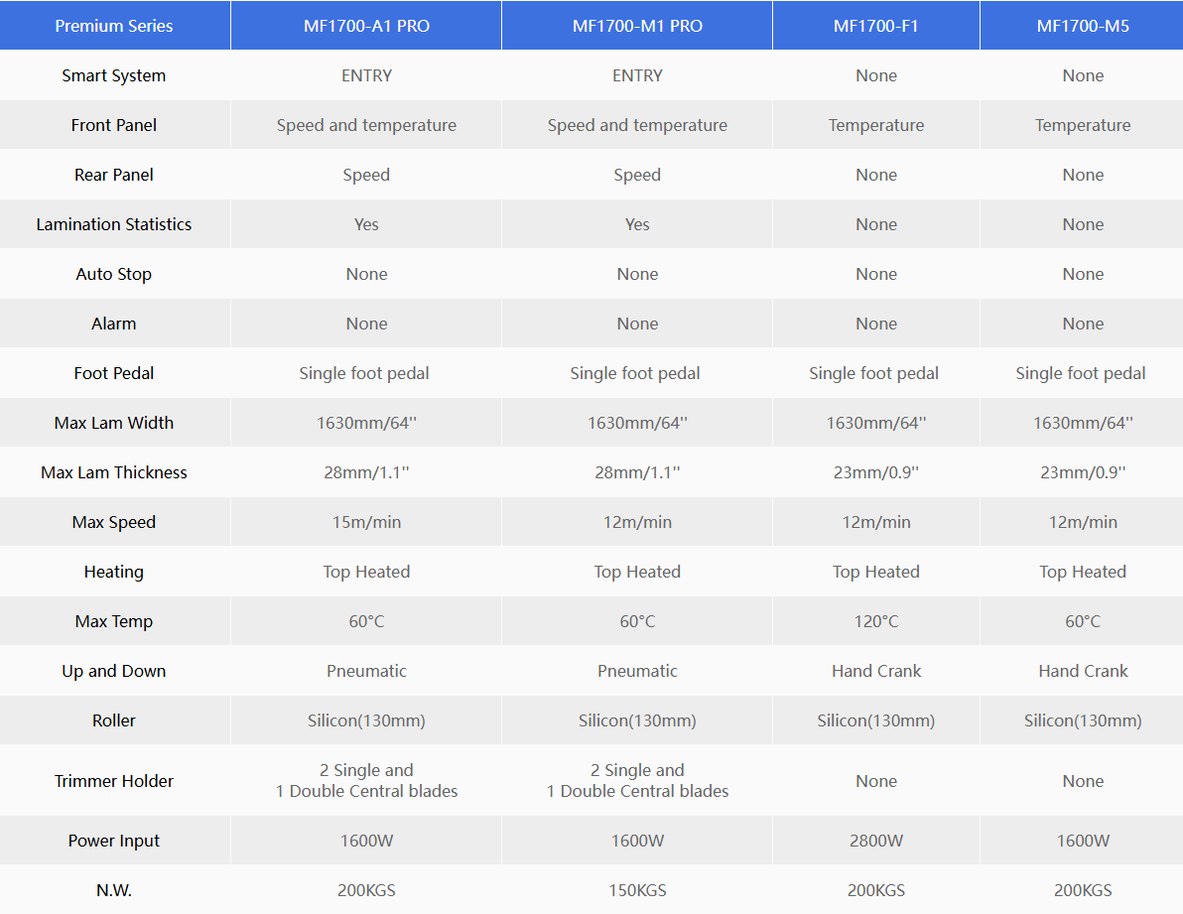The width and height of the screenshot is (1183, 914).
Task: Select the MF1700-M1 PRO column header
Action: pos(637,26)
